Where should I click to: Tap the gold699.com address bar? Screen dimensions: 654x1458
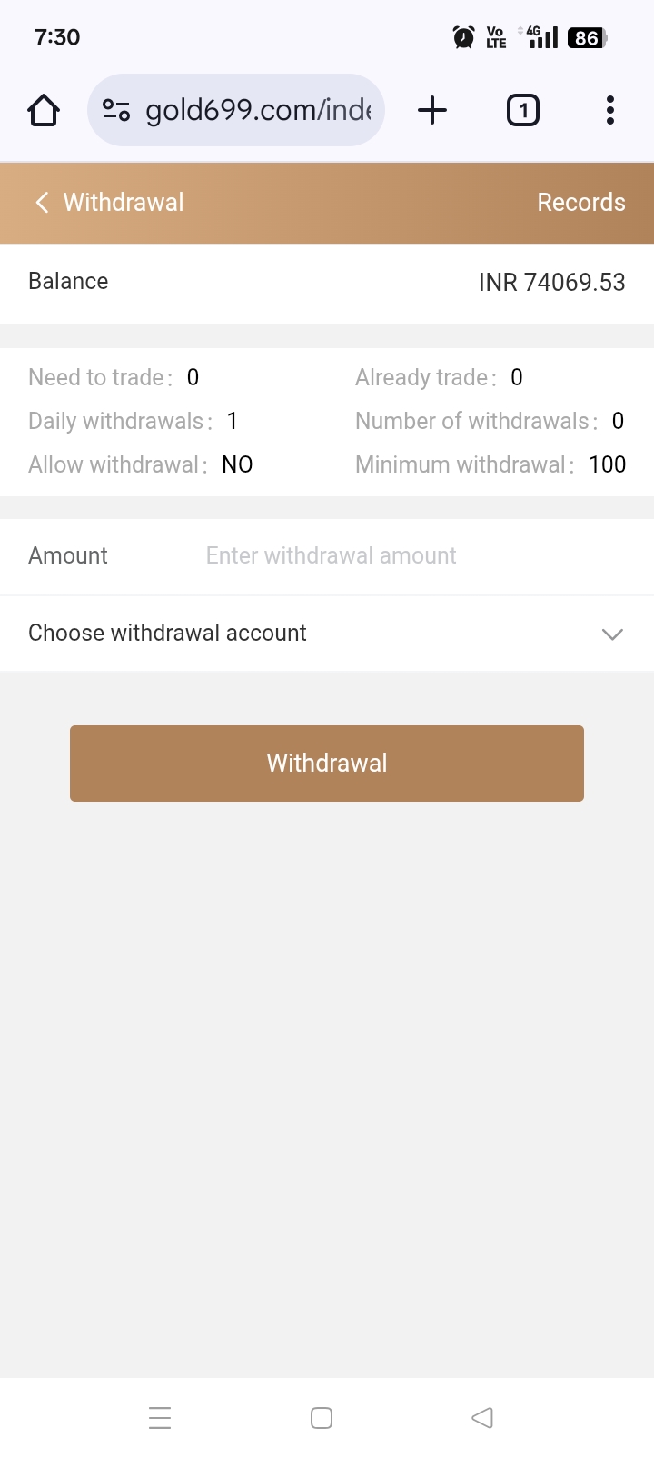click(x=258, y=111)
